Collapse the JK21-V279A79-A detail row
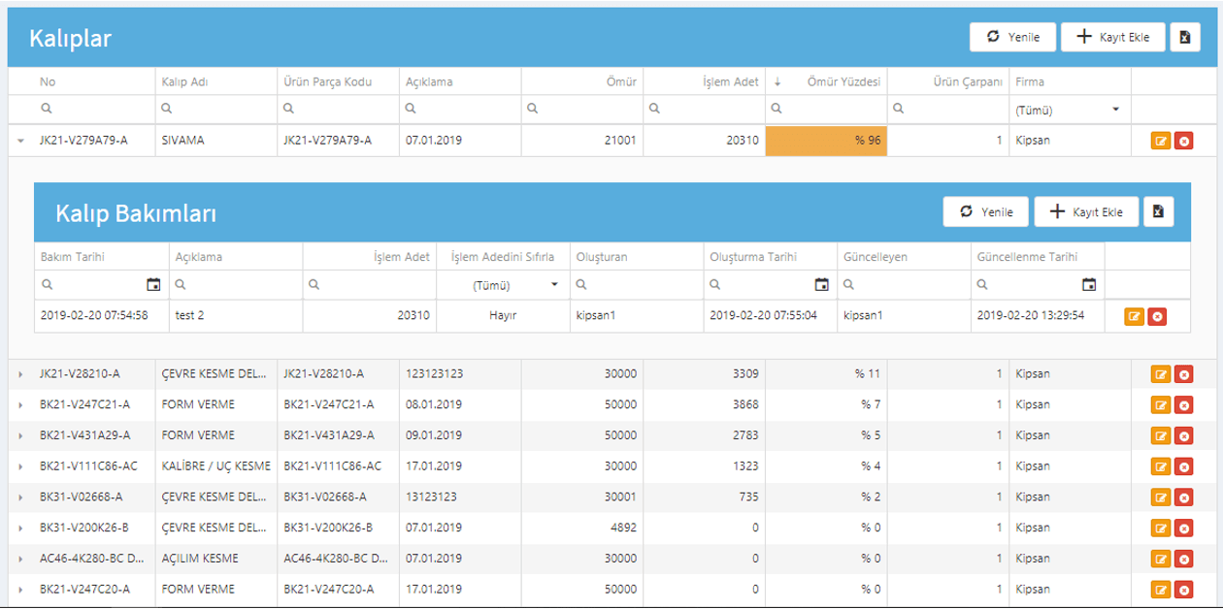Screen dimensions: 1223x609 20,141
